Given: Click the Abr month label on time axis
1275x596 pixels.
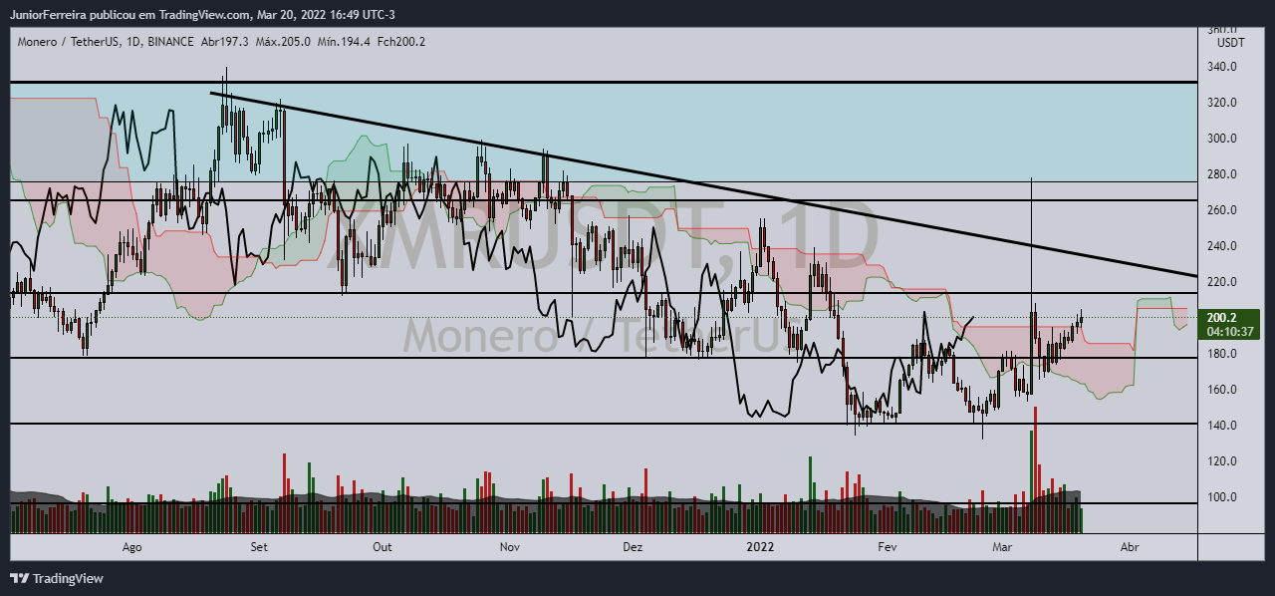Looking at the screenshot, I should (x=1130, y=547).
